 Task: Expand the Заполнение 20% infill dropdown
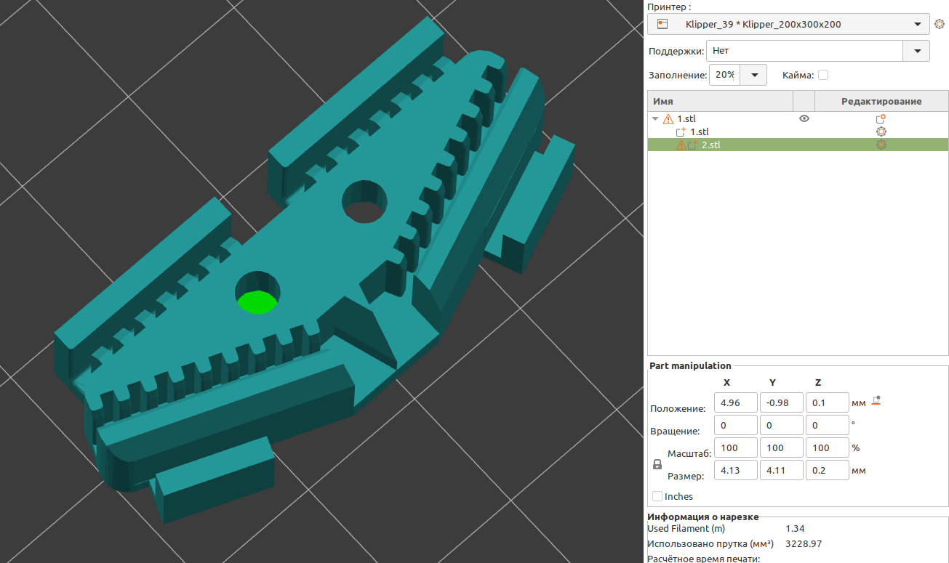pyautogui.click(x=754, y=75)
